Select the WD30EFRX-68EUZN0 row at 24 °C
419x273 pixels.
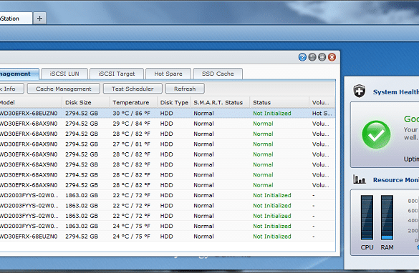(x=168, y=237)
